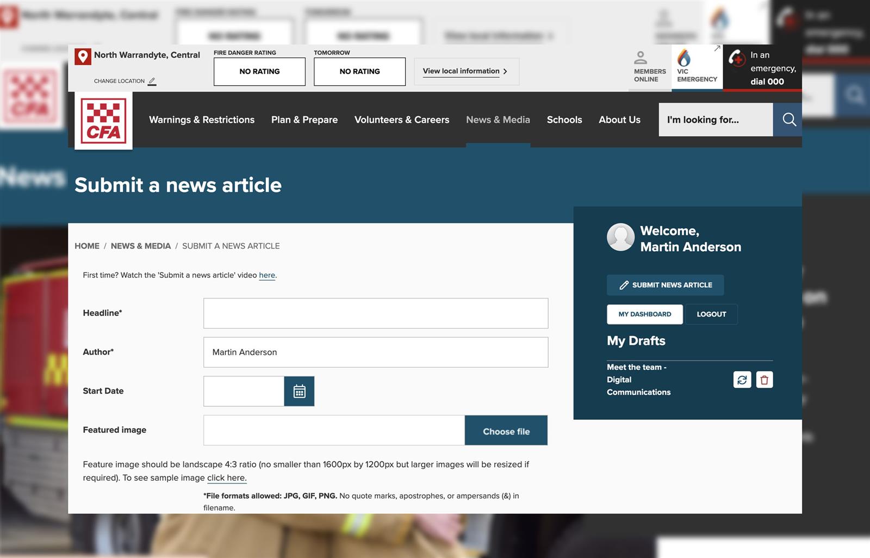The image size is (870, 558).
Task: Open Members Online
Action: point(649,65)
